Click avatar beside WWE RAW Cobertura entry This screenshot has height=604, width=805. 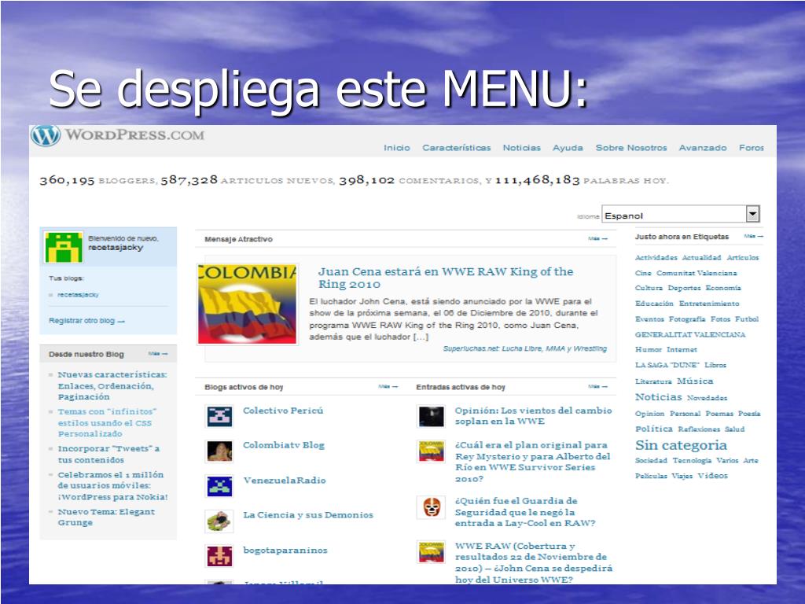pyautogui.click(x=432, y=552)
